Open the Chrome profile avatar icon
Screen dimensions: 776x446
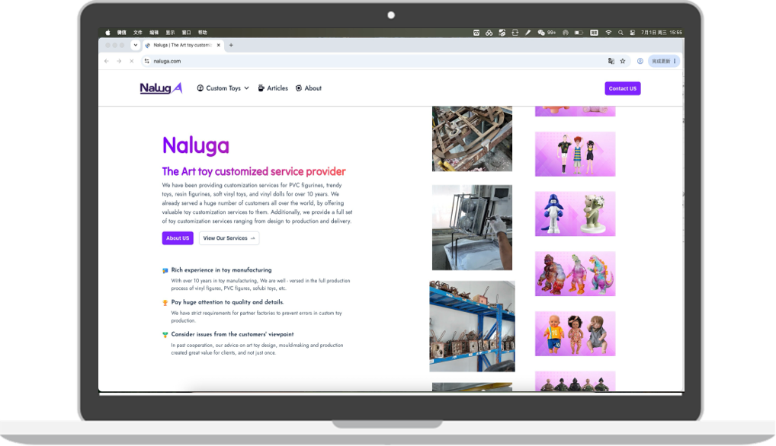[x=640, y=61]
